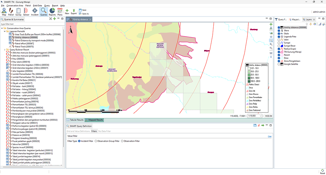
Task: Click the map info tool icon
Action: point(271,57)
